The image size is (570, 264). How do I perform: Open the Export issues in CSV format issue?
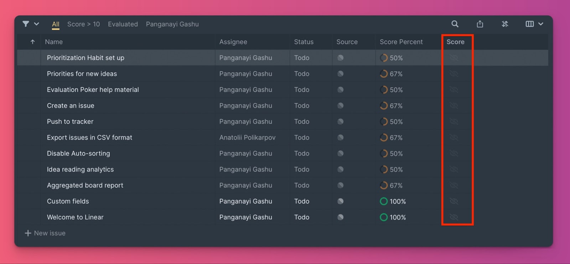[89, 138]
